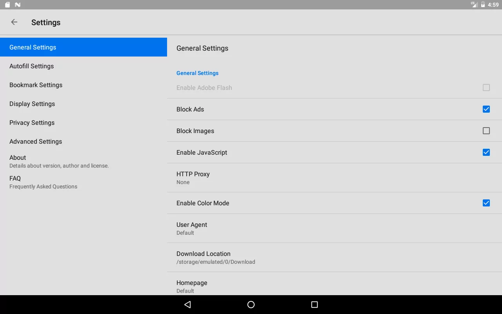Open Privacy Settings
This screenshot has width=502, height=314.
click(84, 122)
